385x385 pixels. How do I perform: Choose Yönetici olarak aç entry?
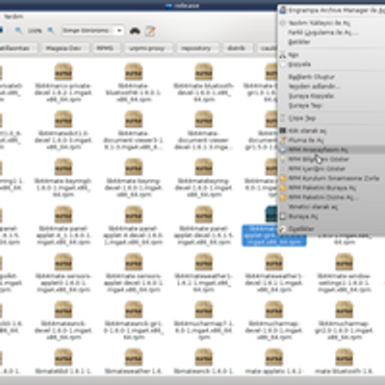pyautogui.click(x=332, y=207)
